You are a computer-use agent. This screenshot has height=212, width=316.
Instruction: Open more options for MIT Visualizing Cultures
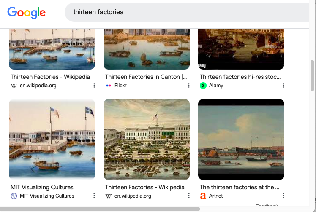[94, 196]
